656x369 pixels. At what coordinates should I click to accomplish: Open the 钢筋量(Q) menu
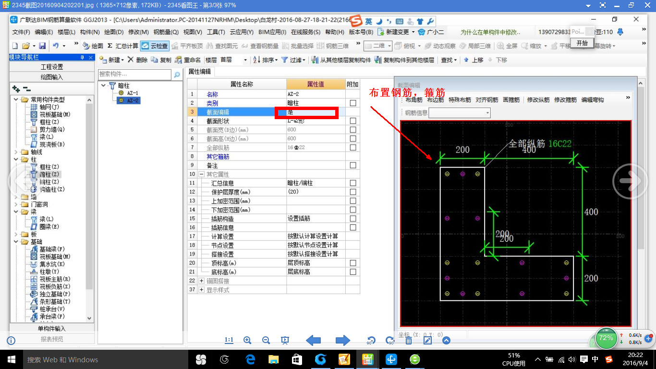[166, 32]
